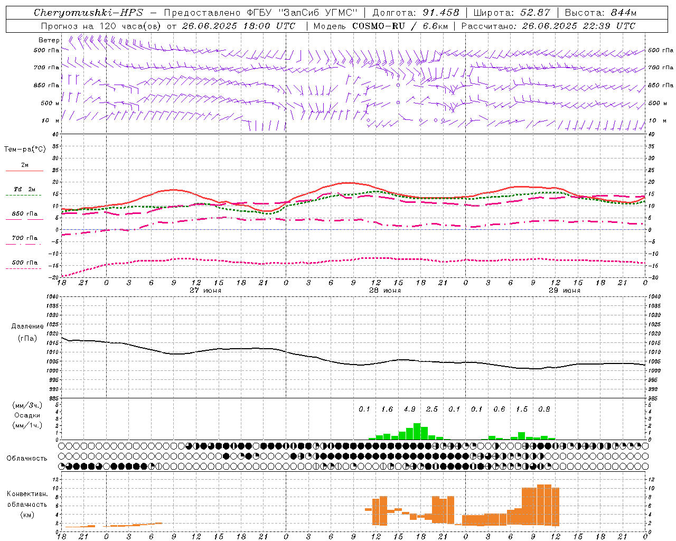
Task: Click the precipitation value '0.8'
Action: click(544, 409)
